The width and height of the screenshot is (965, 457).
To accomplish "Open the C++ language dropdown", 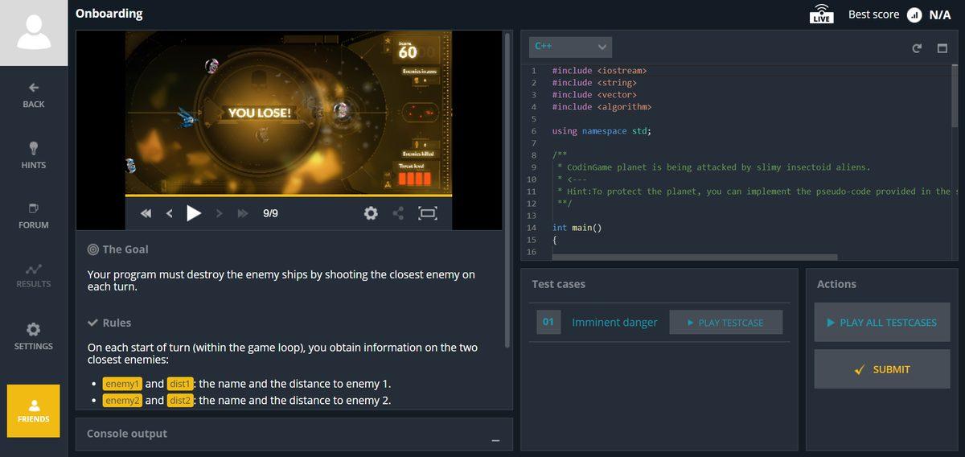I will pos(571,47).
